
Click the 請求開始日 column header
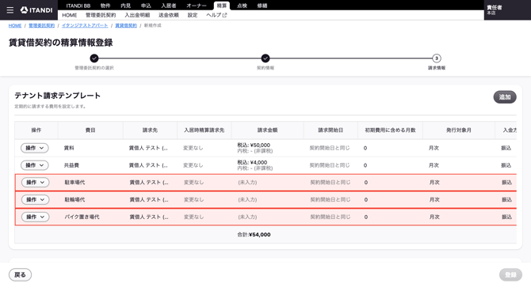(x=330, y=130)
